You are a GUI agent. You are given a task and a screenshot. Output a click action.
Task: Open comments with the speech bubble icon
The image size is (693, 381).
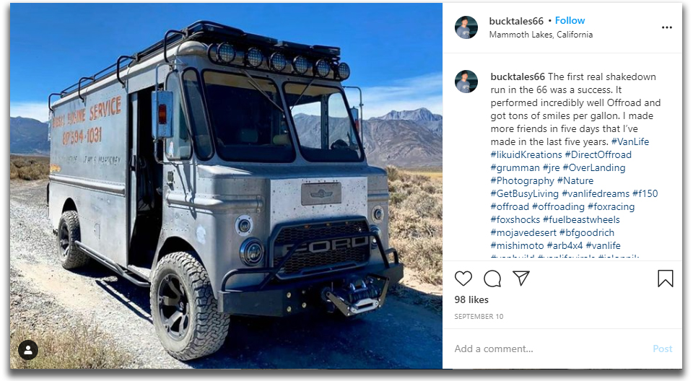click(x=492, y=279)
